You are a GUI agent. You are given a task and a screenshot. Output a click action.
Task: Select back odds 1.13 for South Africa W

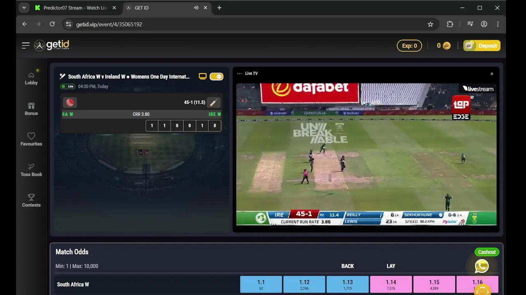point(348,284)
